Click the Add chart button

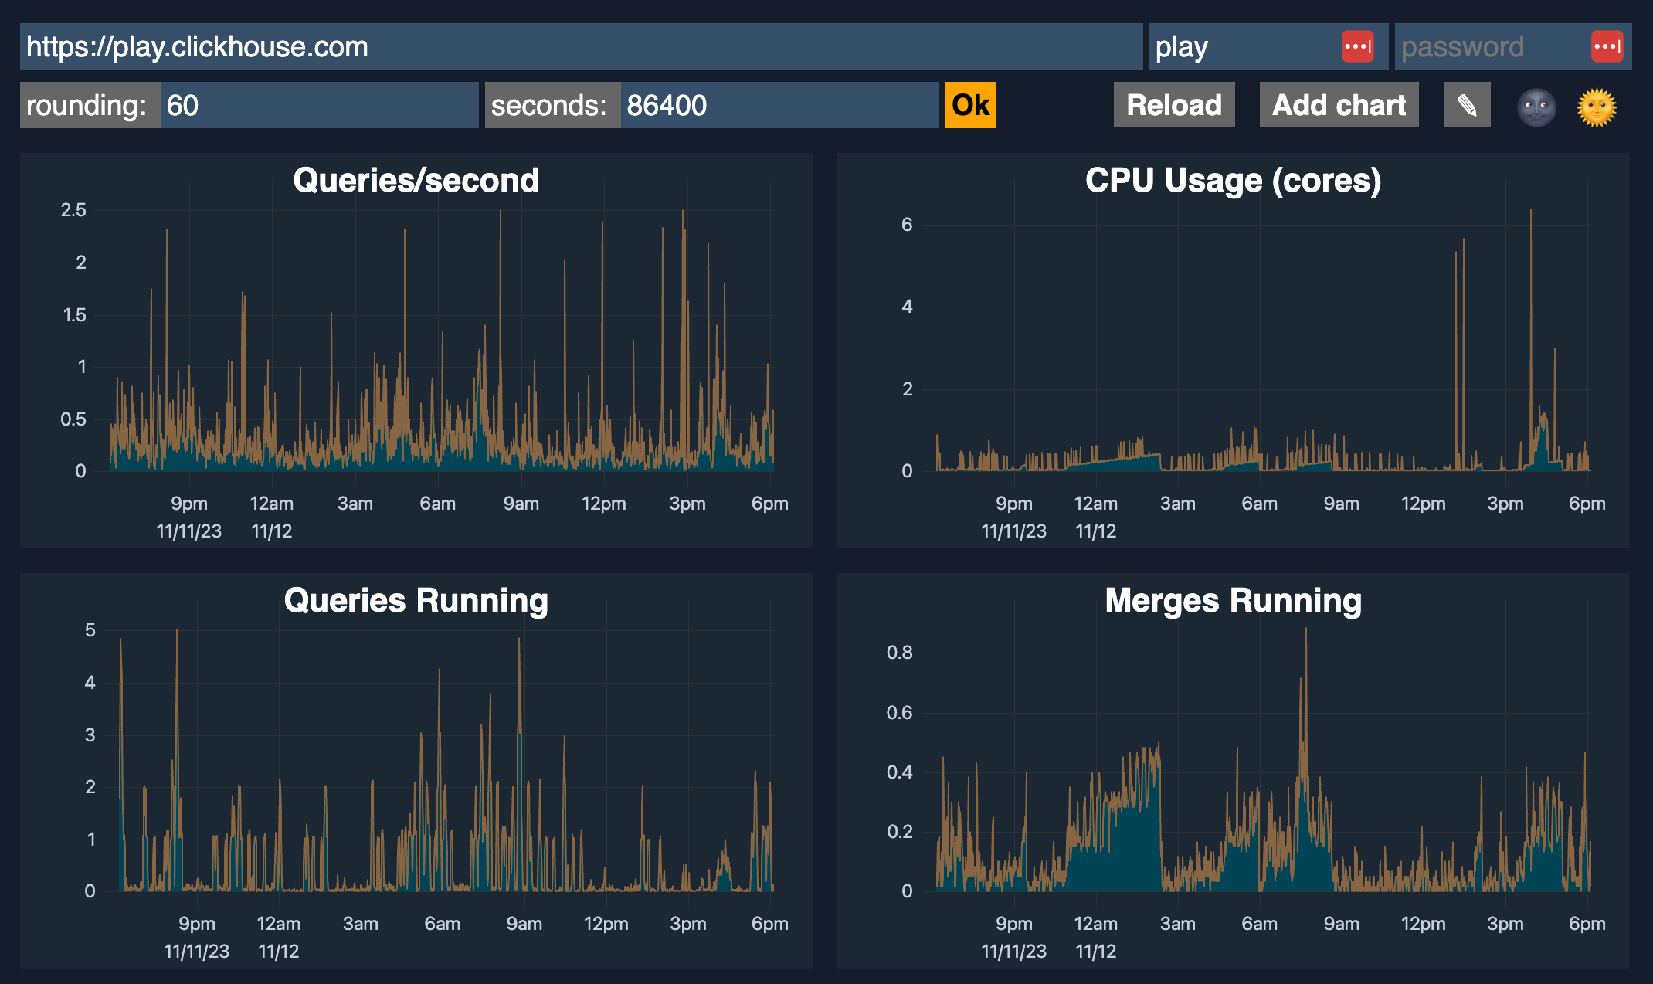[x=1339, y=105]
